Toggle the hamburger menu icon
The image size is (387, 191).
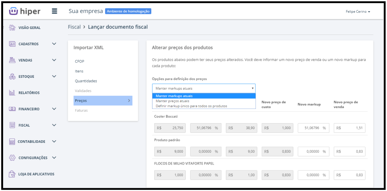(54, 11)
